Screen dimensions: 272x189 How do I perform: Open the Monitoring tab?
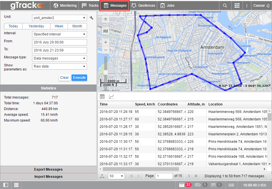(65, 5)
